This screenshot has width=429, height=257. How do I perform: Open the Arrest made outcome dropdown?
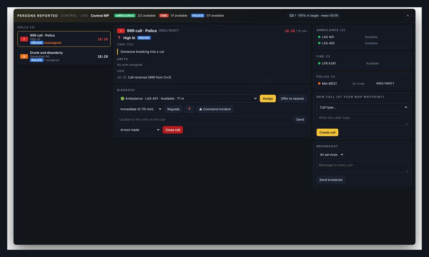[x=139, y=130]
